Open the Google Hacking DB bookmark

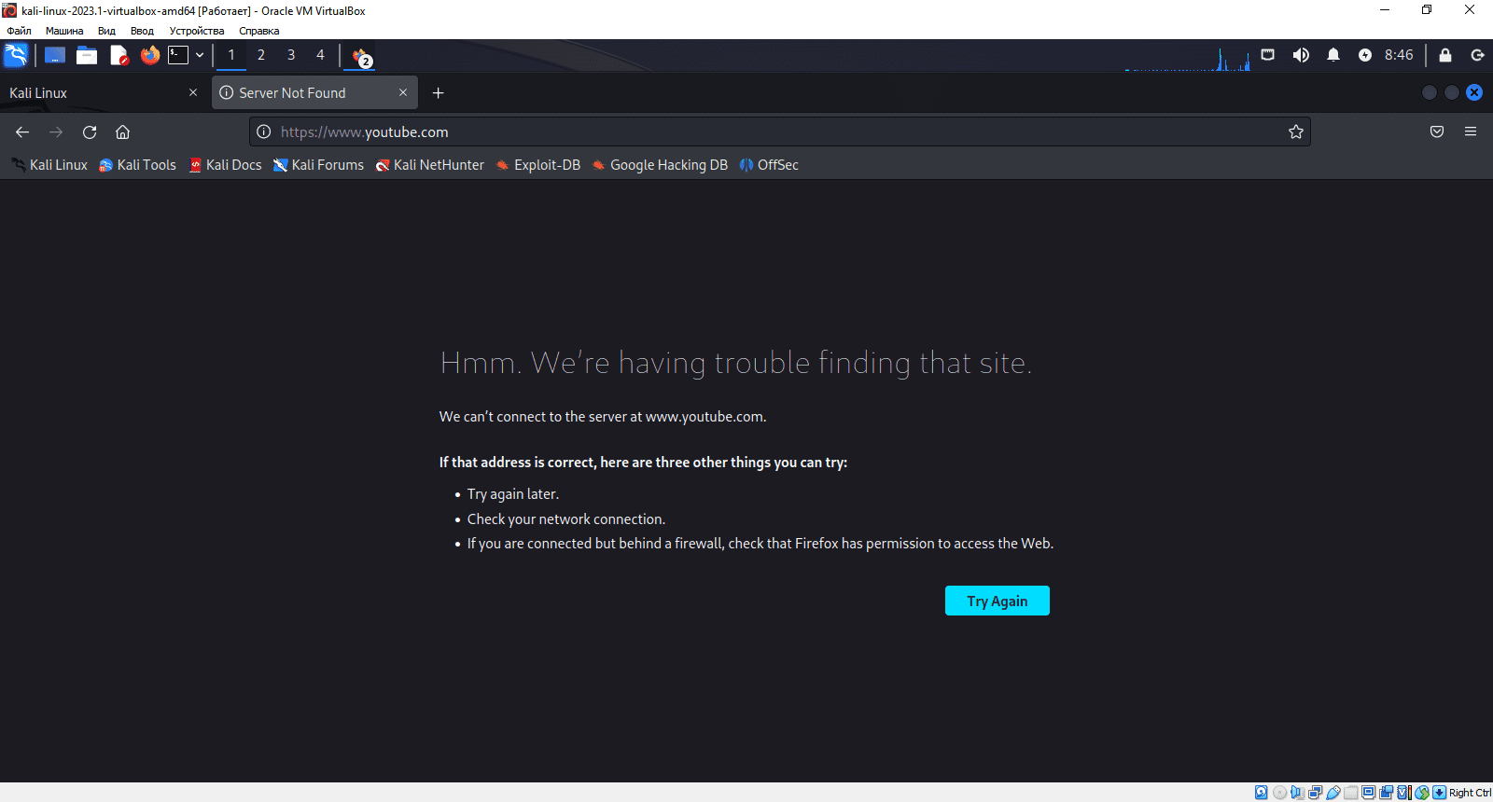tap(660, 165)
